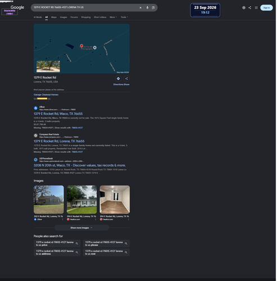Go to the Google logo homepage

[17, 7]
